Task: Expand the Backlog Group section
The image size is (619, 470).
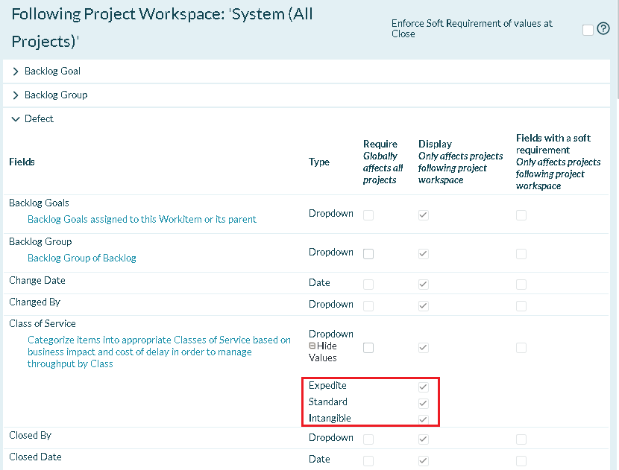Action: (x=16, y=95)
